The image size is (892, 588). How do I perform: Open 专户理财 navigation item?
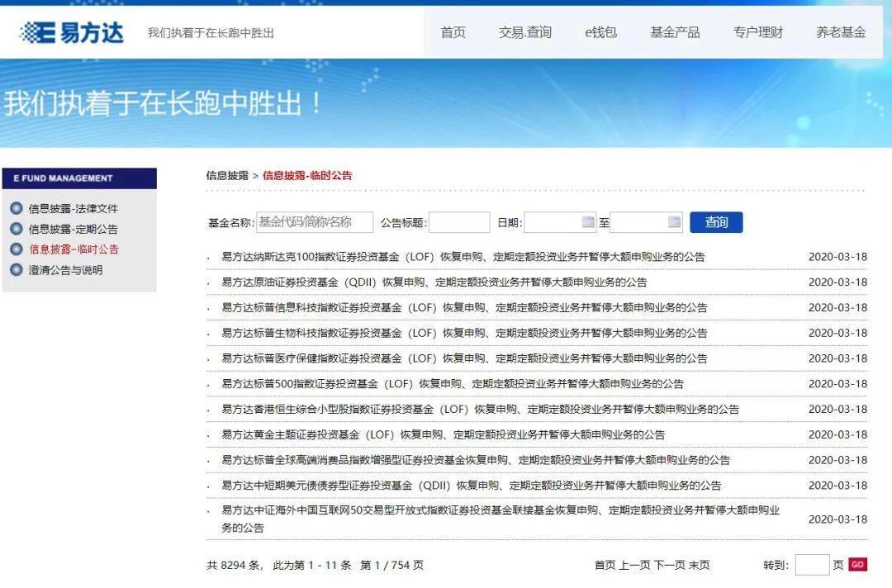[758, 32]
